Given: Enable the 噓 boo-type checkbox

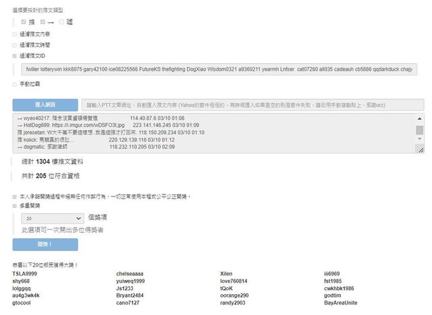Looking at the screenshot, I should coord(61,22).
